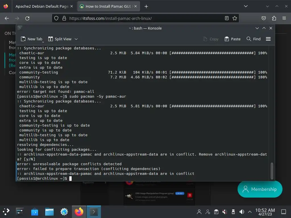Go back in Firefox browser history
This screenshot has width=291, height=218.
7,18
